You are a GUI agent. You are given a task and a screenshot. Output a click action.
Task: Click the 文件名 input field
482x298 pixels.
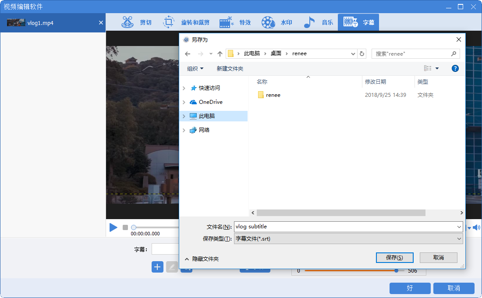coord(344,227)
